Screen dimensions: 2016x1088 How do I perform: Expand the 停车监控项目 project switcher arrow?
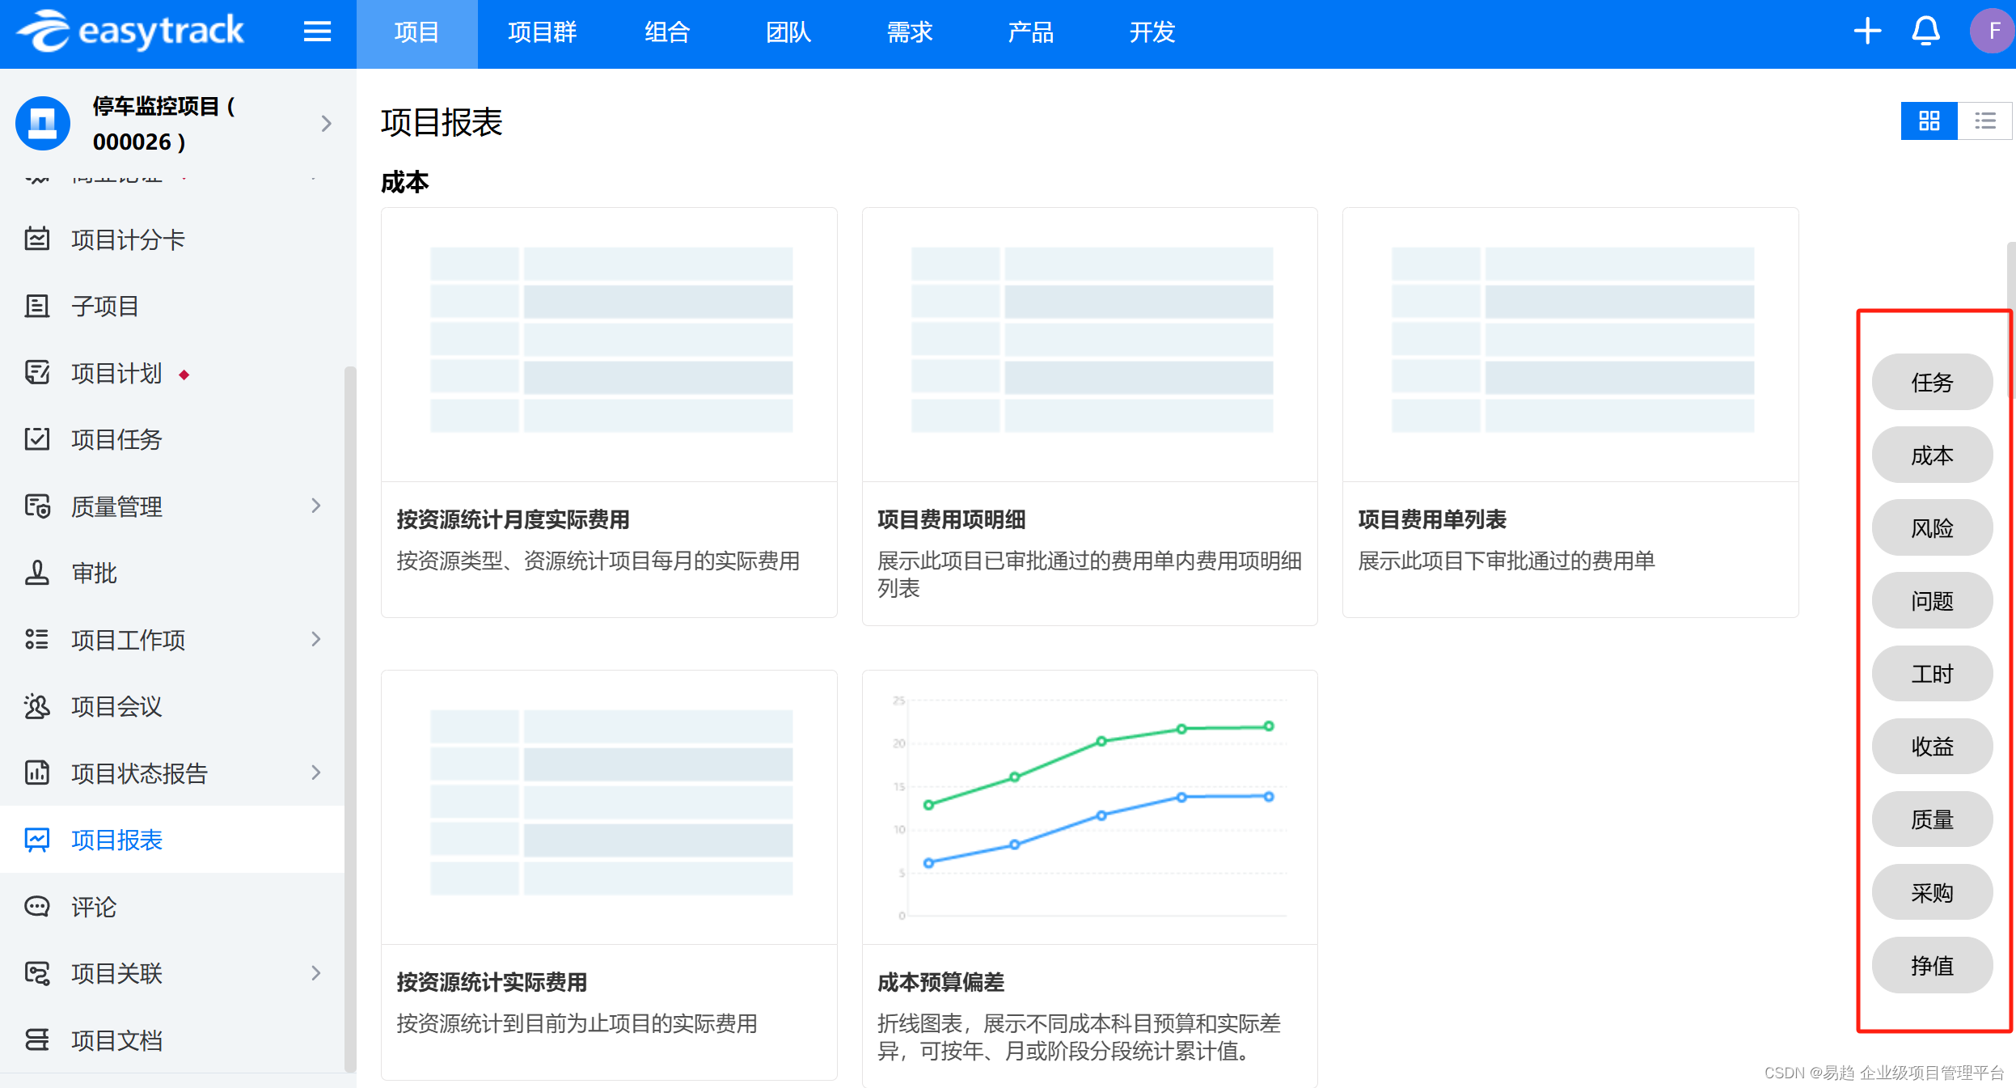click(326, 124)
